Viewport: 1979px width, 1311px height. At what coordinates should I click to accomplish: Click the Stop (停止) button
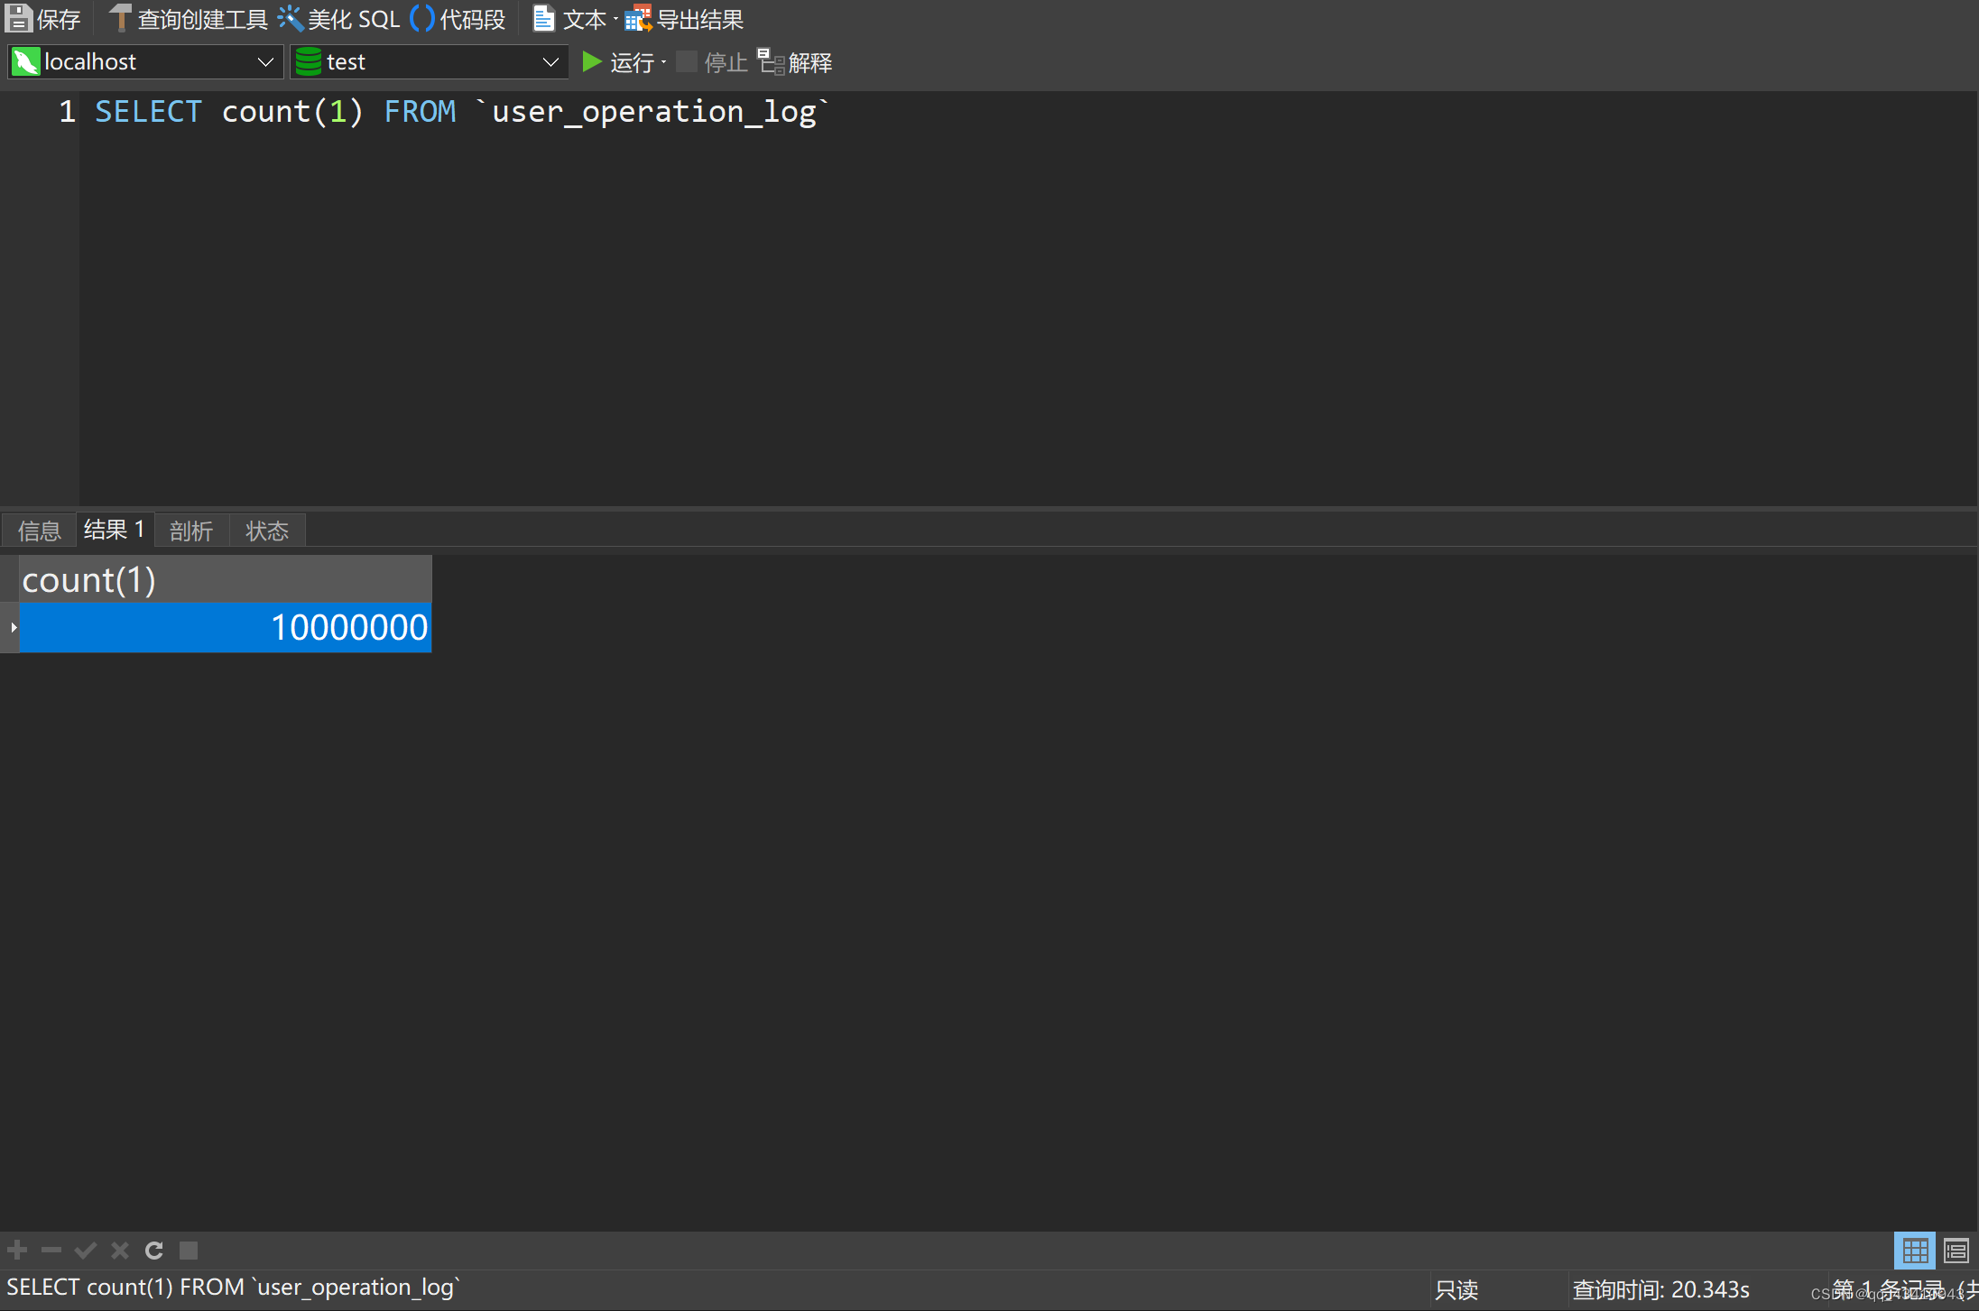pos(712,62)
